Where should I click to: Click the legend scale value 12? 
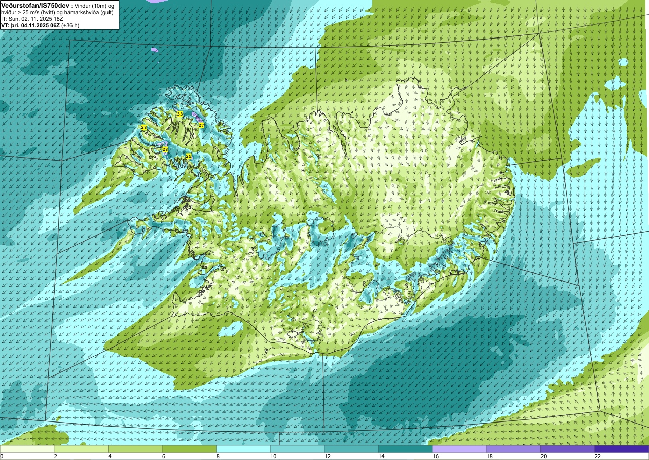[x=327, y=456]
